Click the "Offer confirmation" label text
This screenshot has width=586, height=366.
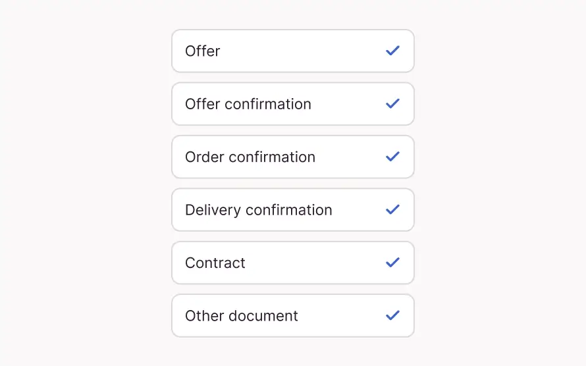(248, 104)
